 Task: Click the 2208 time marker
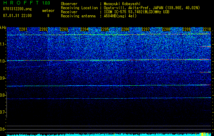click(x=166, y=29)
